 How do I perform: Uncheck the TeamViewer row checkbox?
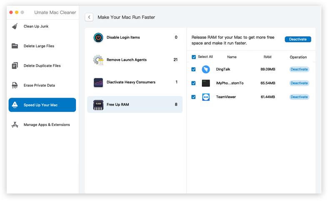pos(194,97)
